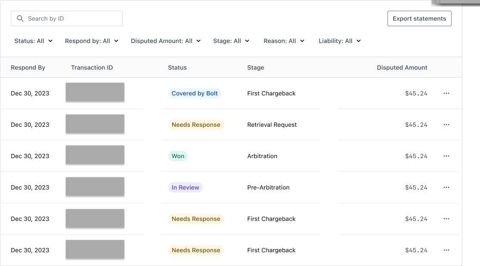Screen dimensions: 480x266
Task: Open the Respond by: All filter
Action: coord(92,41)
